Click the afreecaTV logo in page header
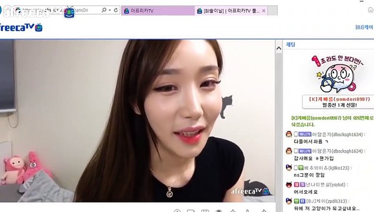Screen dimensions: 374x212 (21, 28)
